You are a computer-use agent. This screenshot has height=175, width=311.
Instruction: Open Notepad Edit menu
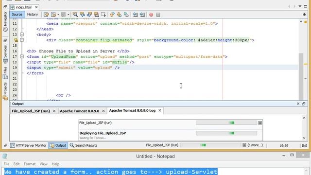point(17,164)
